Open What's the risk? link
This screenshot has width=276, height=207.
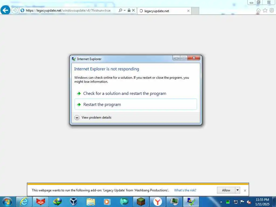pos(185,190)
